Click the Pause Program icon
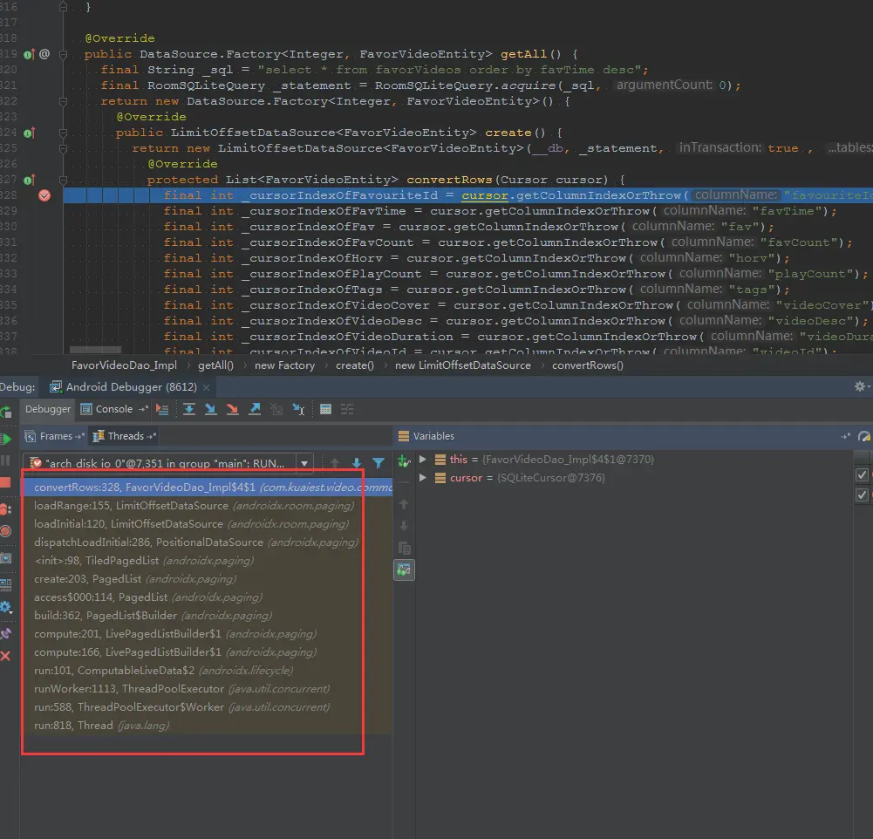 [x=5, y=460]
